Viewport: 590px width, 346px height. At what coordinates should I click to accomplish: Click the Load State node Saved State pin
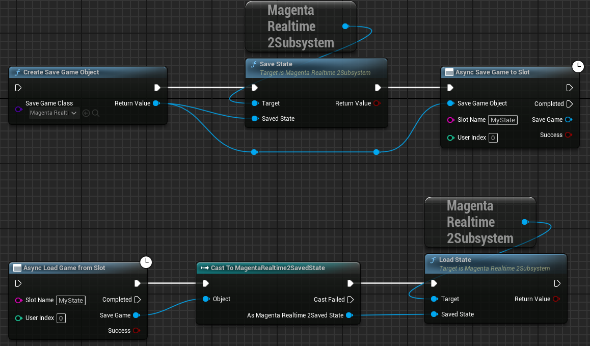(434, 314)
